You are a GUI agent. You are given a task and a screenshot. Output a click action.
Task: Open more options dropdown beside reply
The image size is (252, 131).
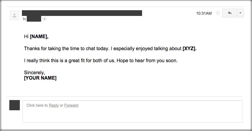tap(240, 13)
